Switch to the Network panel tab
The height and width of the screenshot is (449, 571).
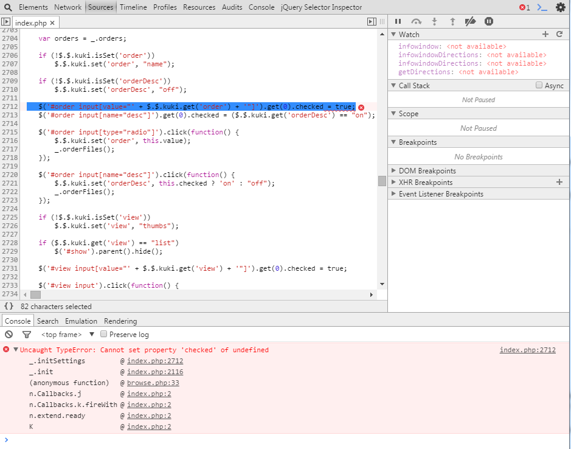[67, 7]
